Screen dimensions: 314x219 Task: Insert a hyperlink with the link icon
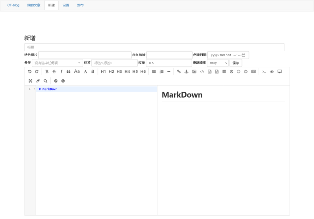click(179, 71)
